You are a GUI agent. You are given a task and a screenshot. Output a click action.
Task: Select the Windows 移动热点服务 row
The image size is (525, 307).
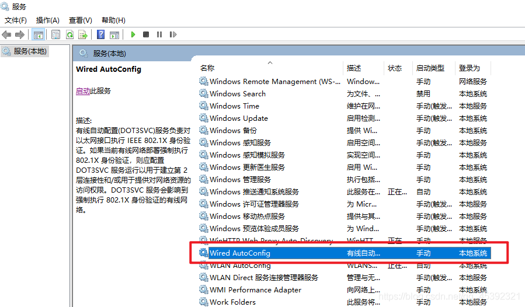345,217
